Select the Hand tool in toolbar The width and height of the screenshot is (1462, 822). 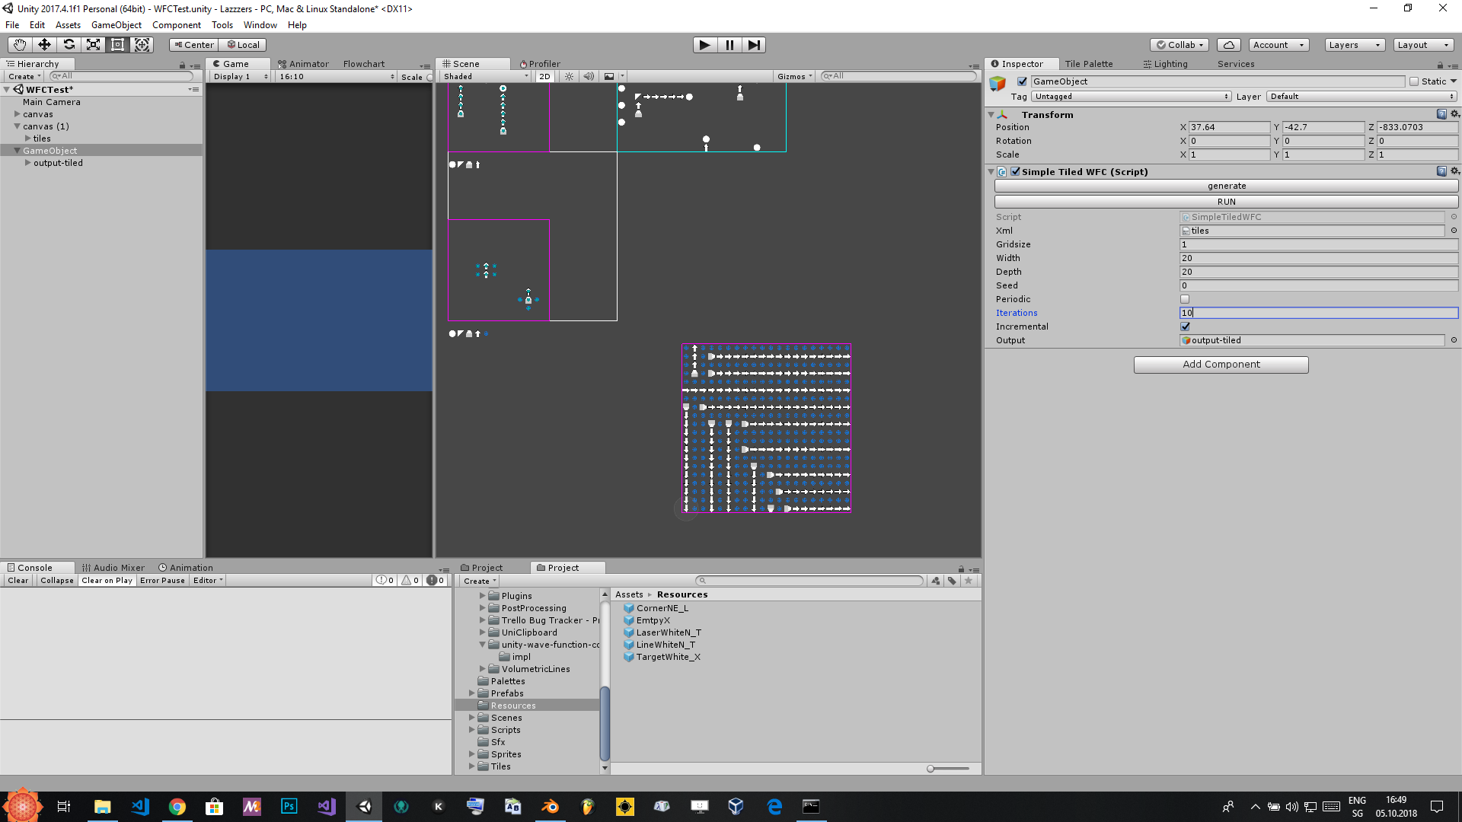point(20,45)
